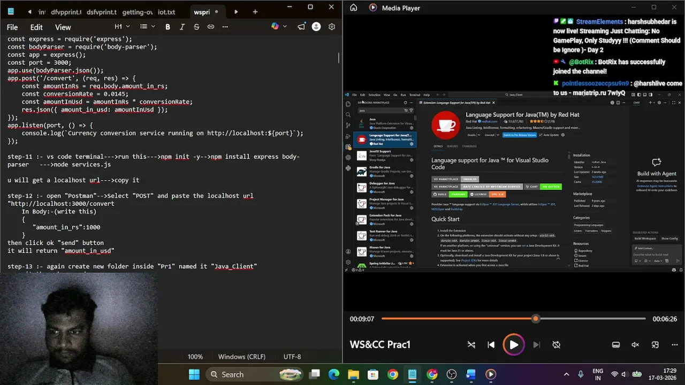Switch to the iot.txt tab

(166, 12)
